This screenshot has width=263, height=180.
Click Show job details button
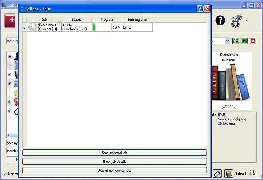pyautogui.click(x=115, y=161)
